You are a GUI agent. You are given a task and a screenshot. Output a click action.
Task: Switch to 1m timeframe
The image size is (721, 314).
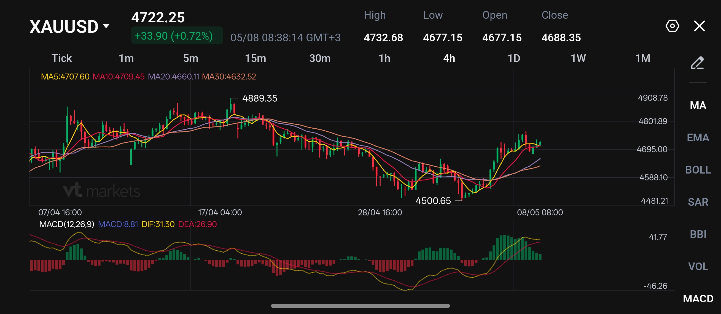[126, 58]
